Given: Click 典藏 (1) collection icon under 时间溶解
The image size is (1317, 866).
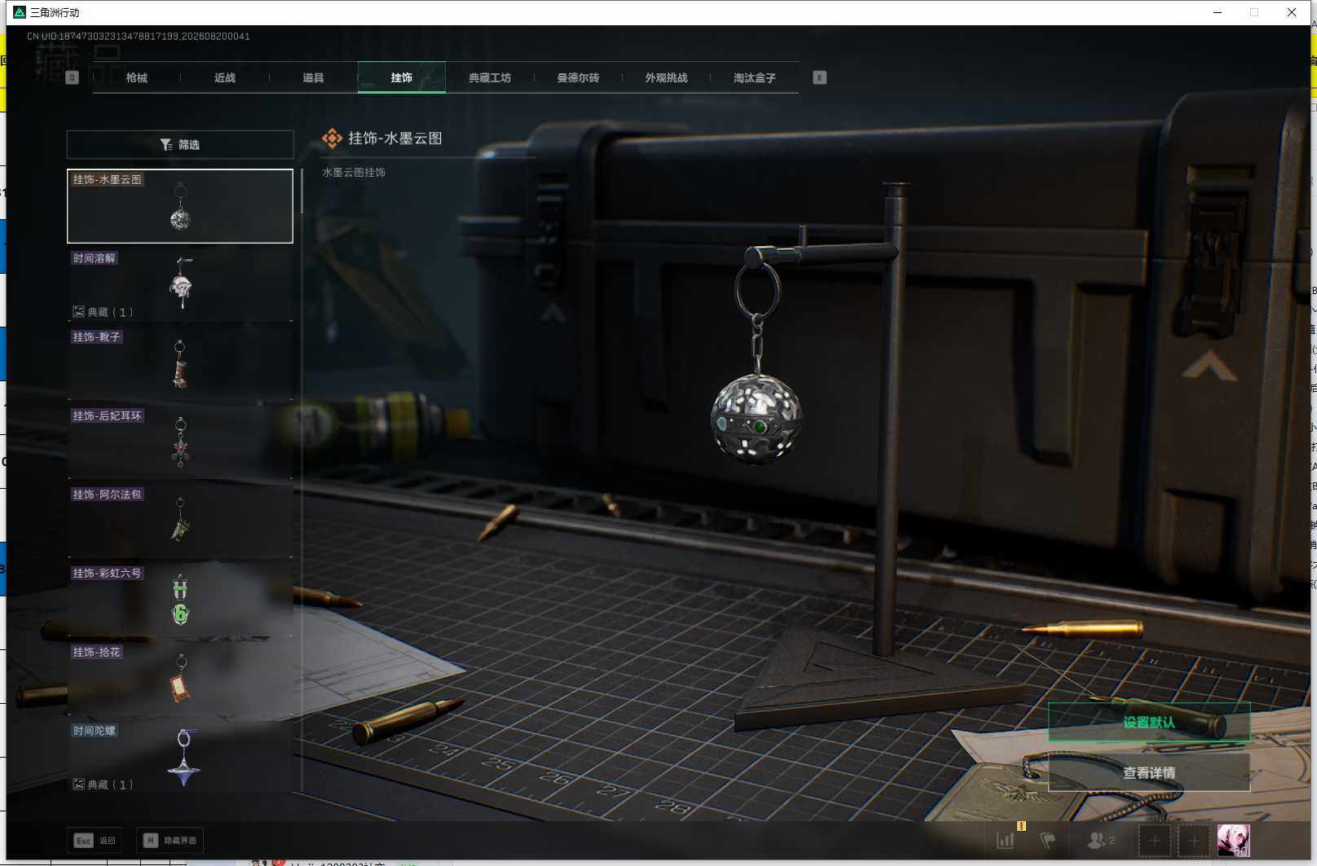Looking at the screenshot, I should [x=79, y=312].
